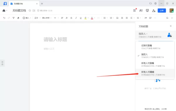Screen dimensions: 176x111
Task: Click the recently saved status indicator
Action: click(45, 11)
